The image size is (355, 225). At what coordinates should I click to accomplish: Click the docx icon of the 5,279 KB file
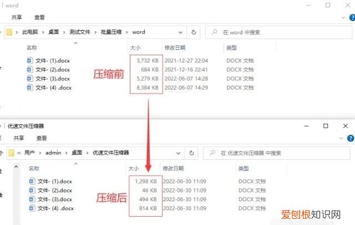(29, 79)
